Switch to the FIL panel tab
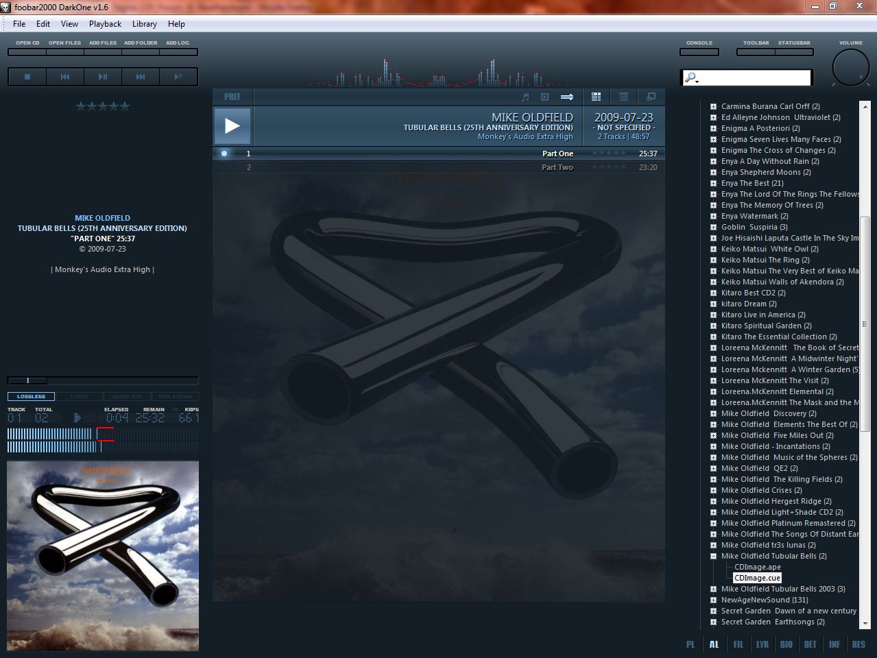 [738, 644]
